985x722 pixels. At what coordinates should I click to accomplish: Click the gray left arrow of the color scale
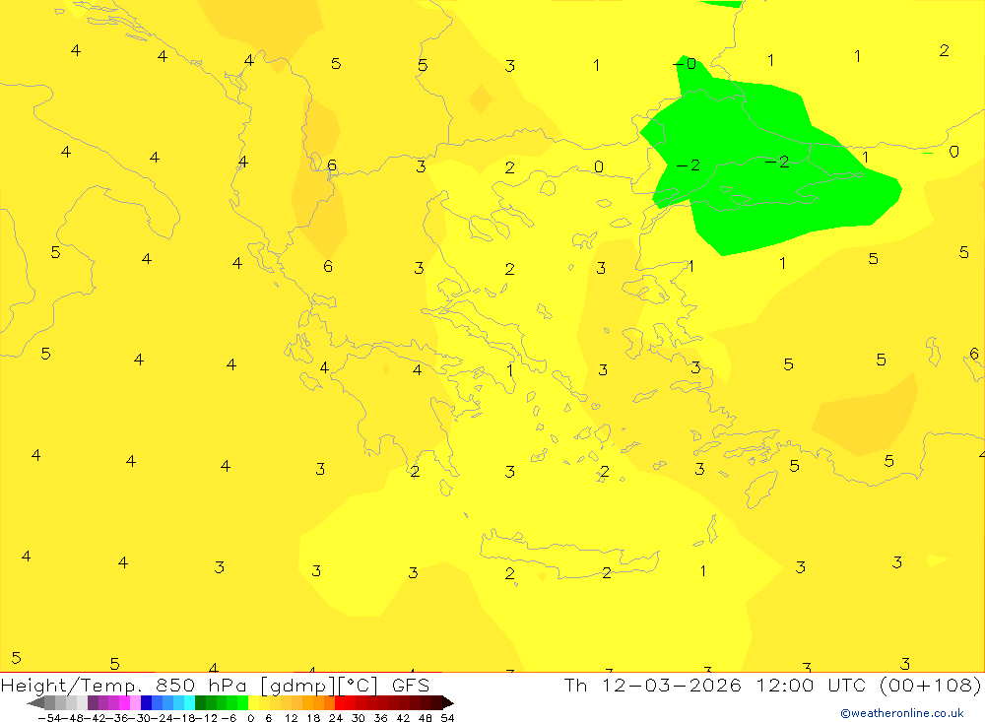pos(35,702)
